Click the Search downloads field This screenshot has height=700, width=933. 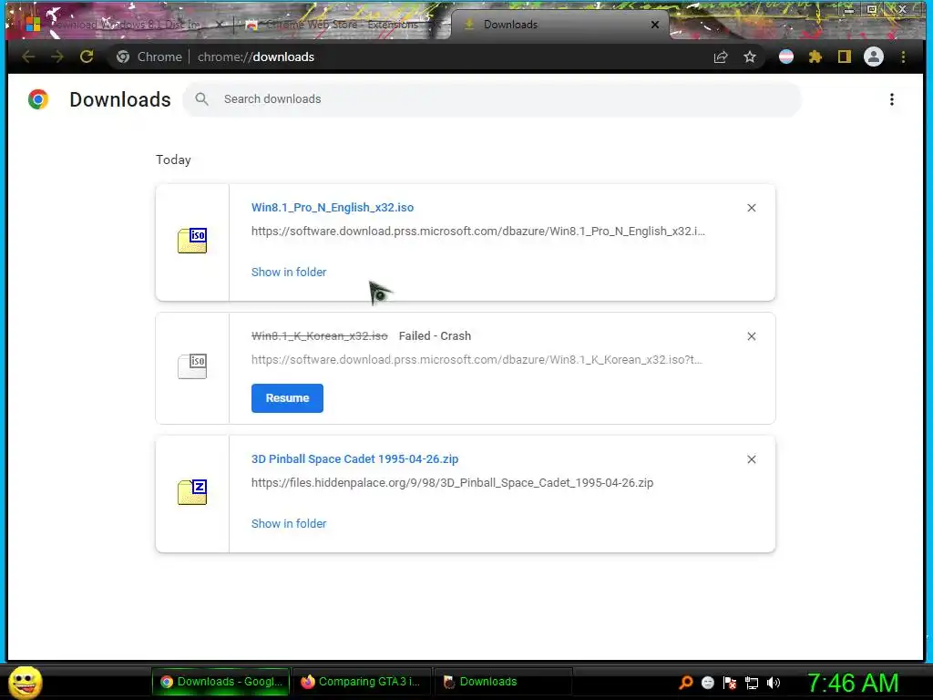point(492,99)
